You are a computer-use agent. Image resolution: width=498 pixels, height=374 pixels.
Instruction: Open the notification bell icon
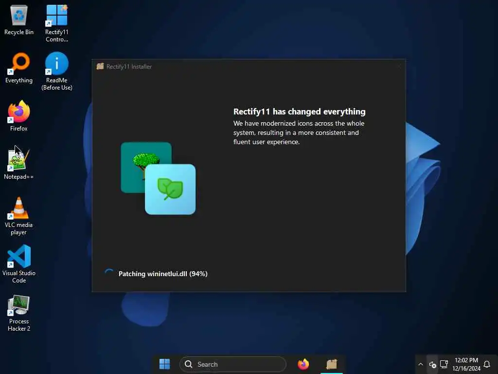point(487,364)
